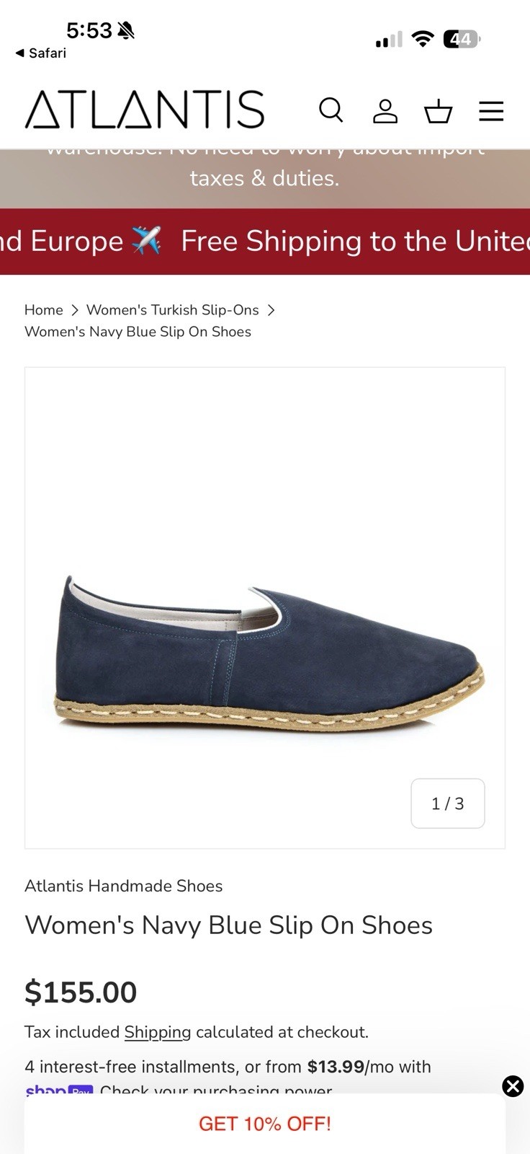
Task: Click chevron after Home breadcrumb
Action: (75, 310)
